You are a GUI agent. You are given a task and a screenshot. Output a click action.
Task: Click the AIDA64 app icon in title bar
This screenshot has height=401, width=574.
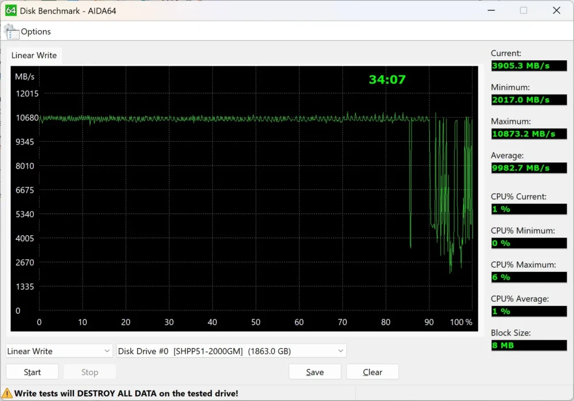pyautogui.click(x=10, y=10)
